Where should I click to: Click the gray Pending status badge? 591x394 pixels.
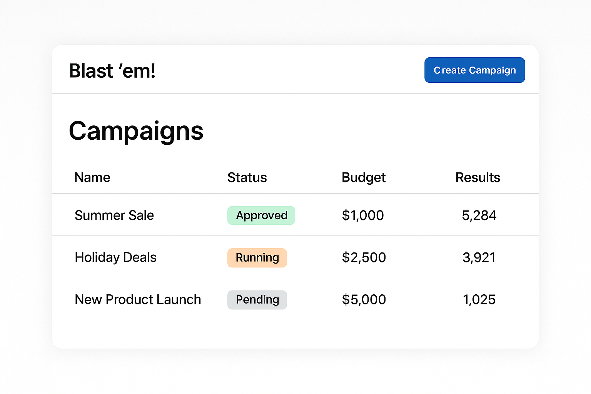tap(257, 300)
